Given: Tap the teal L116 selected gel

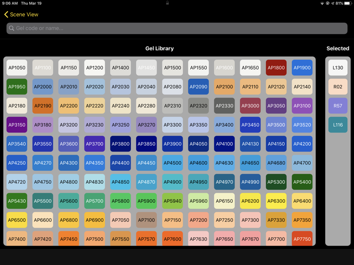Looking at the screenshot, I should coord(338,125).
